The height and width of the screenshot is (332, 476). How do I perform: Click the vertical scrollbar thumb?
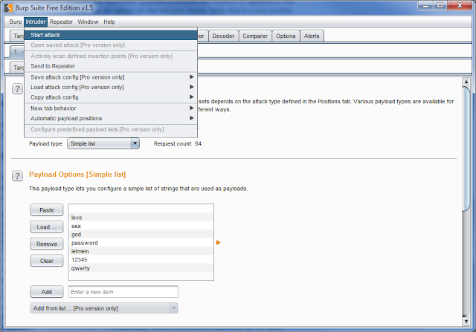click(466, 149)
